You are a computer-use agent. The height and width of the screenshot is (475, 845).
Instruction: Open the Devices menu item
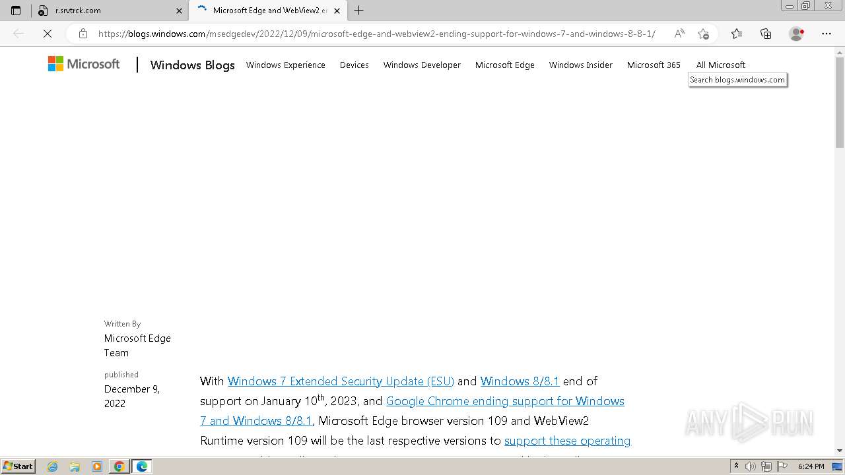pyautogui.click(x=355, y=65)
